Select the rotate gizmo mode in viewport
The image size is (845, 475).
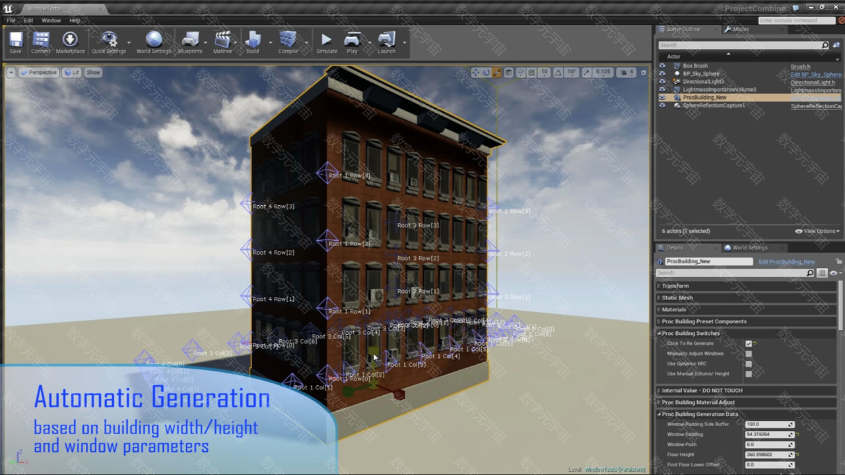click(x=487, y=73)
